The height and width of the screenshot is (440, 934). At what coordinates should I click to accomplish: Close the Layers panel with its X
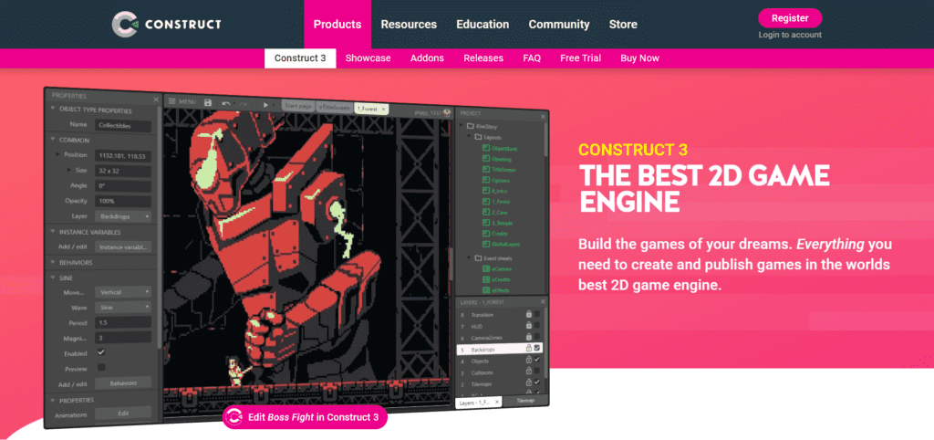click(542, 302)
